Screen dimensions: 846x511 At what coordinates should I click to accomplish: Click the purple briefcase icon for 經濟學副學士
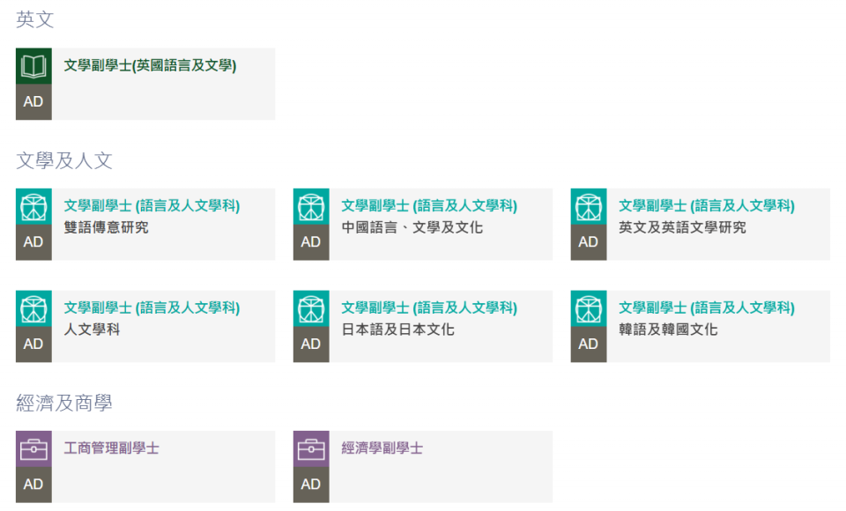pyautogui.click(x=311, y=448)
